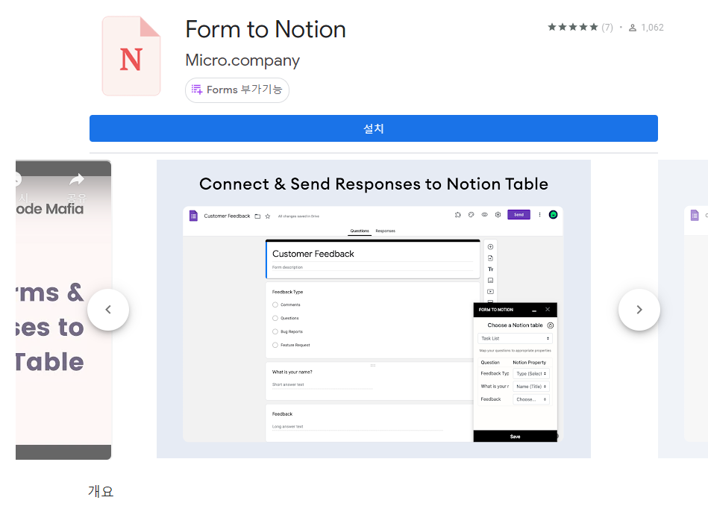Click the black Save button in panel
The width and height of the screenshot is (708, 509).
pyautogui.click(x=515, y=437)
